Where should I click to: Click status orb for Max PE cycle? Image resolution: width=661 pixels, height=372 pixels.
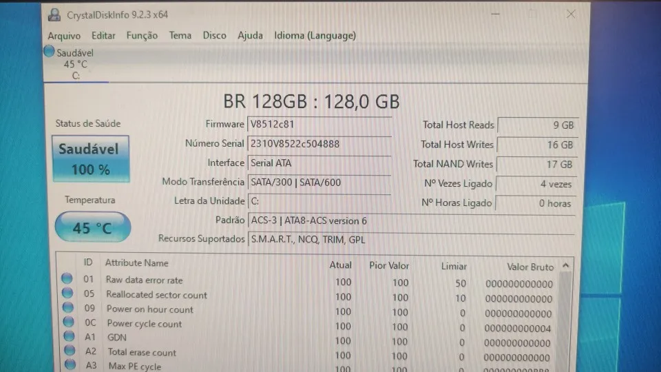click(70, 366)
